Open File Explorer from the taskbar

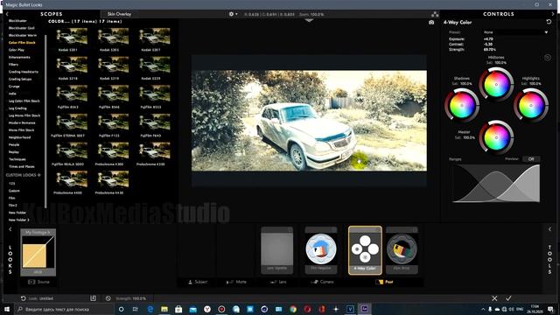[x=164, y=309]
